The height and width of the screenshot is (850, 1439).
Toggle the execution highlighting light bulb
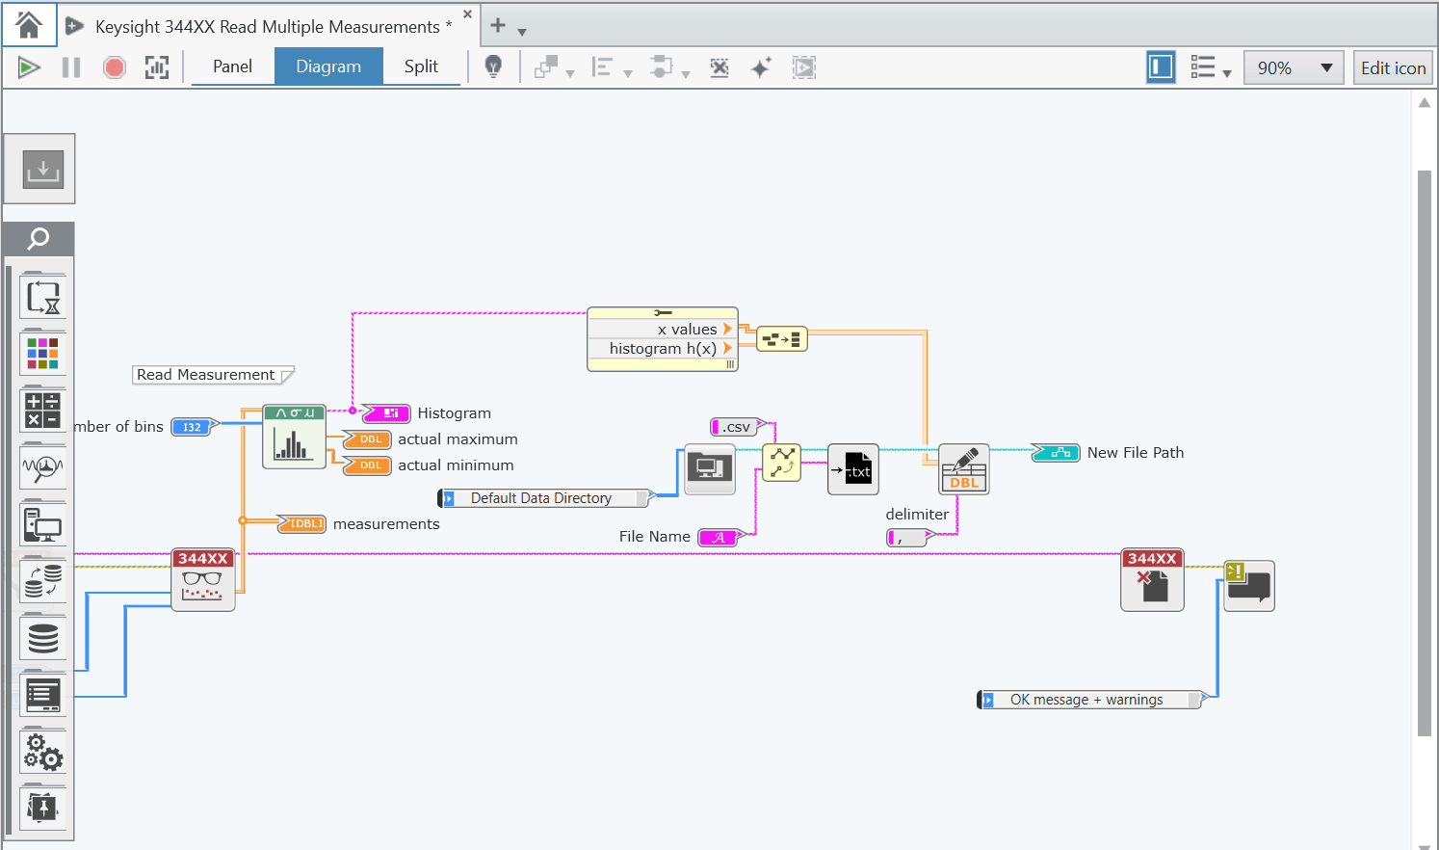tap(493, 66)
